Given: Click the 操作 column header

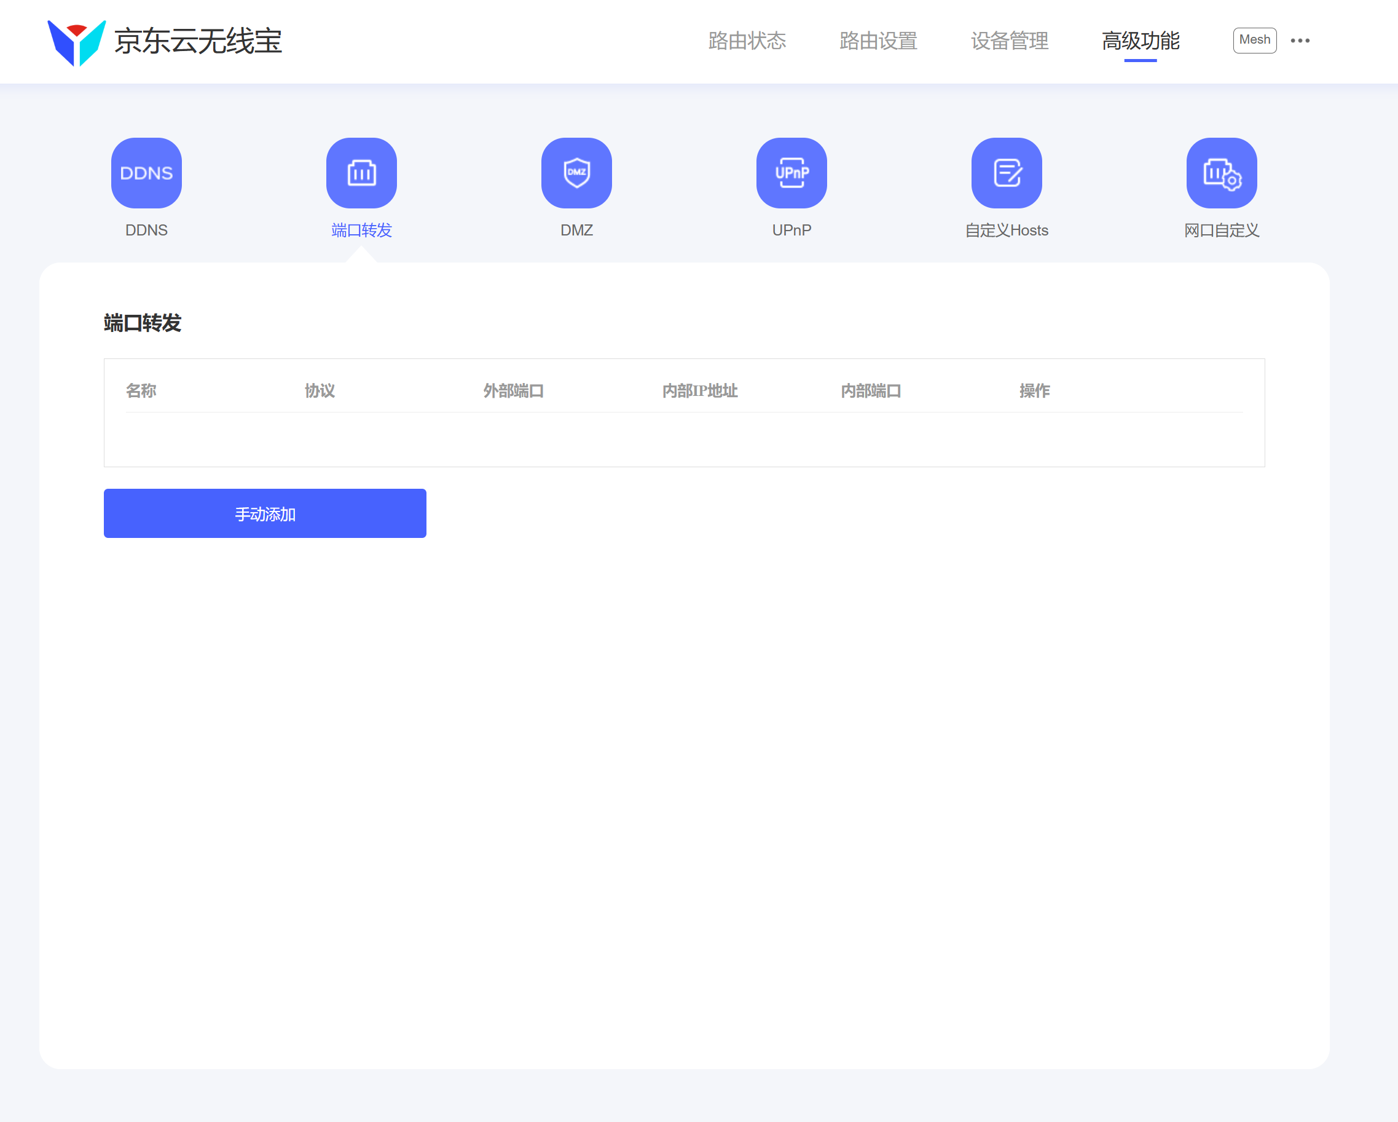Looking at the screenshot, I should tap(1035, 391).
